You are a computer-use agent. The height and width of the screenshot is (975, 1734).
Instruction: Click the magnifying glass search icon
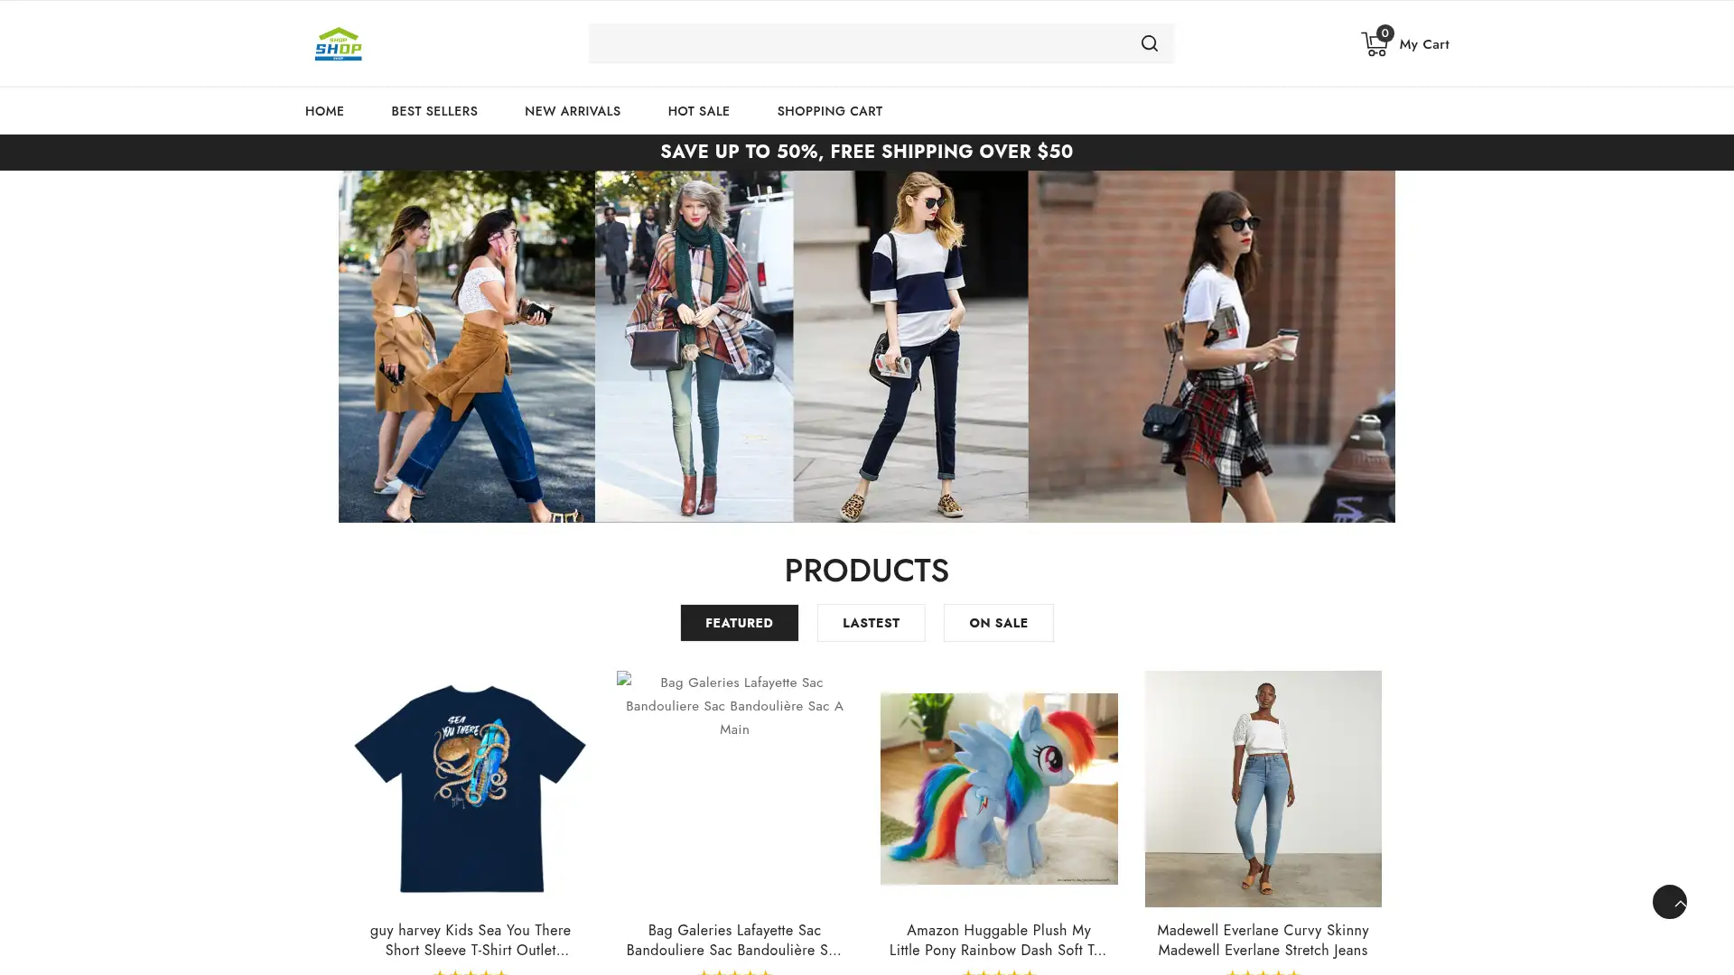[x=1149, y=43]
